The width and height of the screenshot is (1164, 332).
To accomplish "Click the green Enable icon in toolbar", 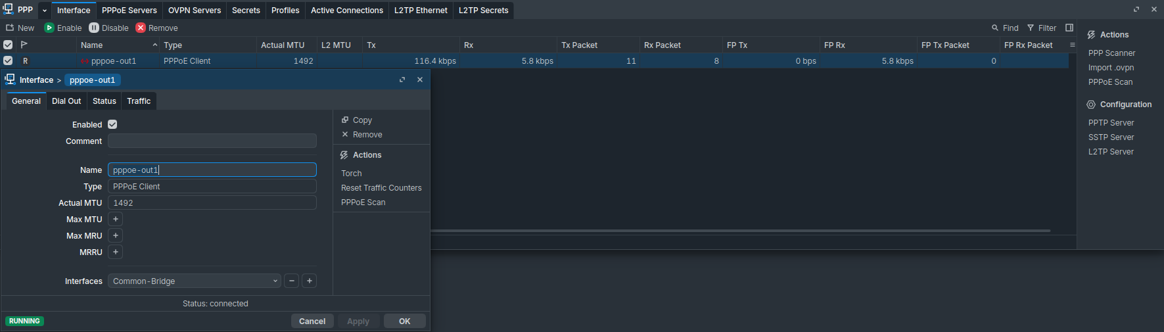I will (x=49, y=28).
